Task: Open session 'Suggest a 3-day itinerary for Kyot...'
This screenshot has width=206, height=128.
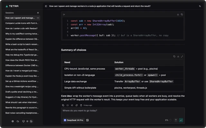Action: [x=22, y=97]
